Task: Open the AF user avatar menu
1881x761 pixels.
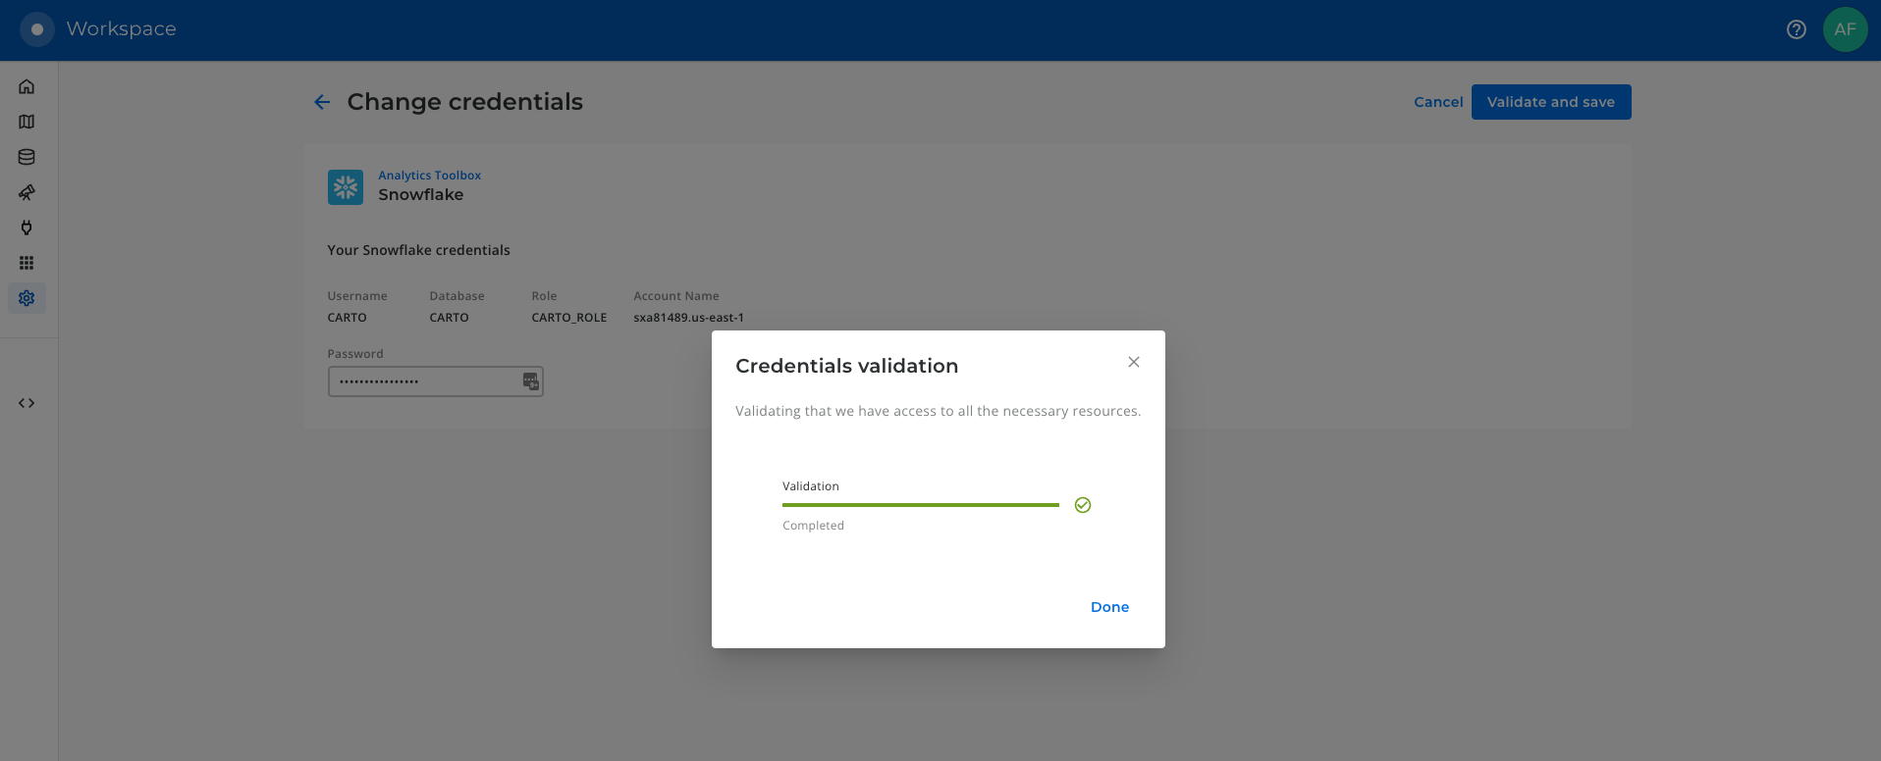Action: [1845, 29]
